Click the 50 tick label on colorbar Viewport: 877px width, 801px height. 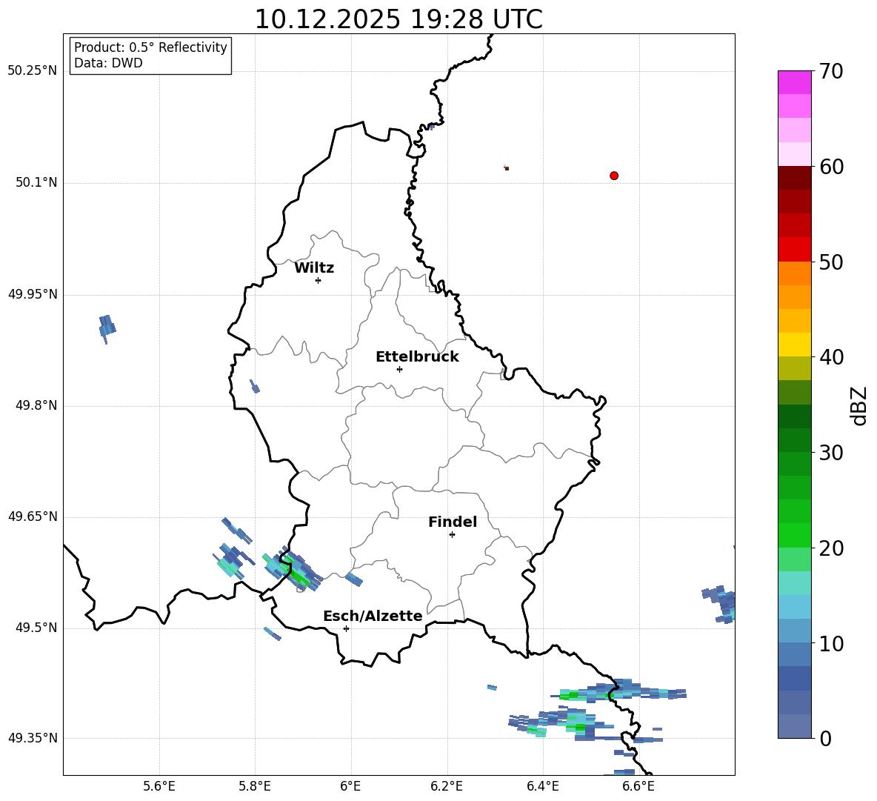click(831, 262)
